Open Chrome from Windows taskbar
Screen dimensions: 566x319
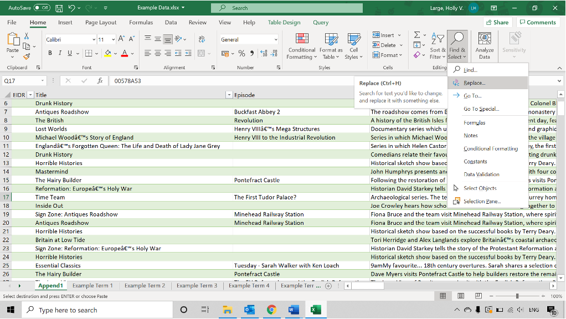click(x=271, y=310)
